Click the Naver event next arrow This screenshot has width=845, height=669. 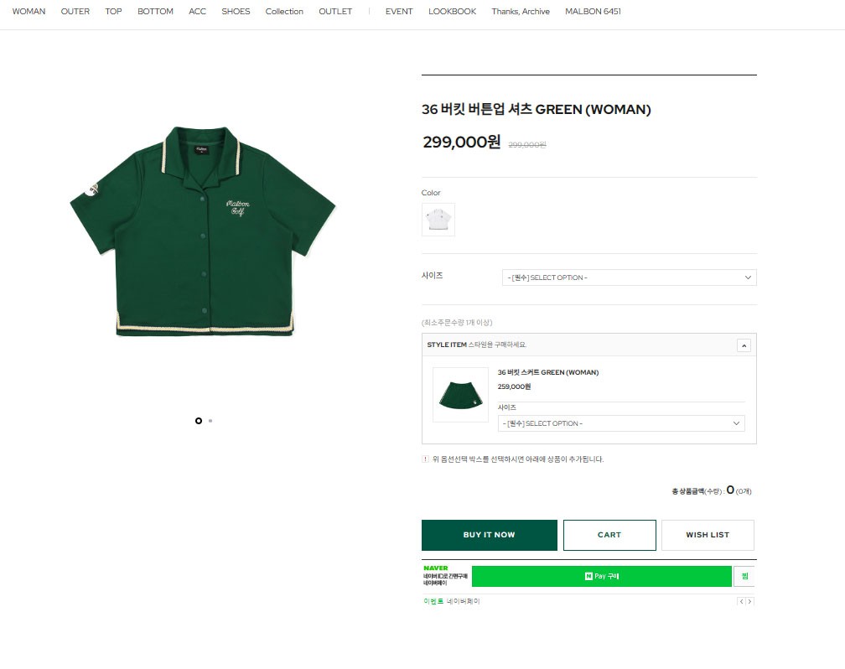coord(749,601)
